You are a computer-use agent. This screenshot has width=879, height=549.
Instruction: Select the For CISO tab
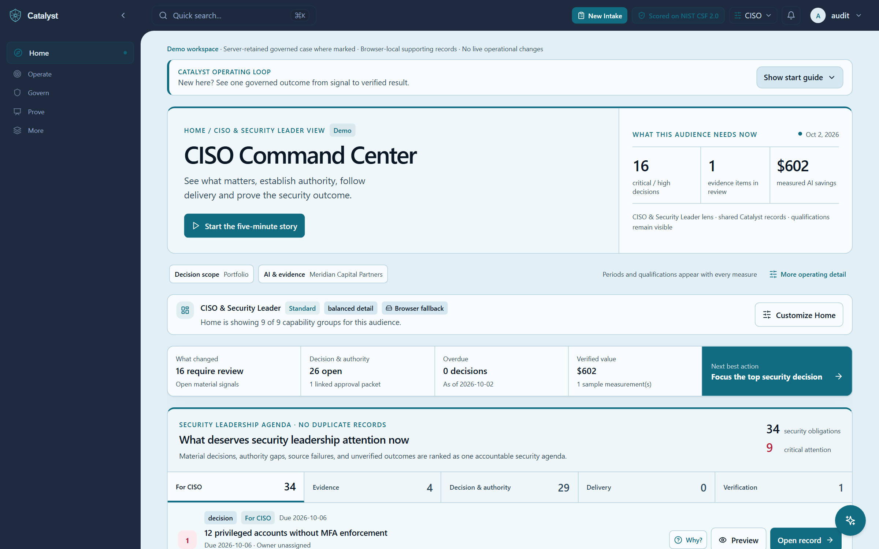235,487
